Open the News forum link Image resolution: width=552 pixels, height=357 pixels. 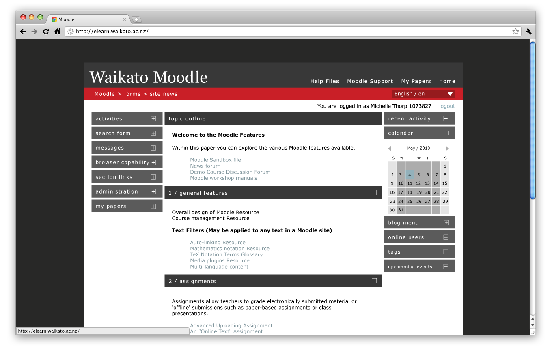(205, 166)
